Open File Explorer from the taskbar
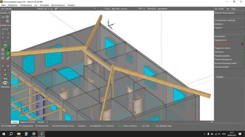Screen dimensions: 245x137 pyautogui.click(x=19, y=134)
